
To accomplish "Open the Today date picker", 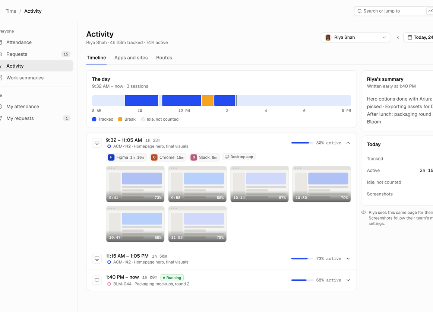I will (x=418, y=38).
